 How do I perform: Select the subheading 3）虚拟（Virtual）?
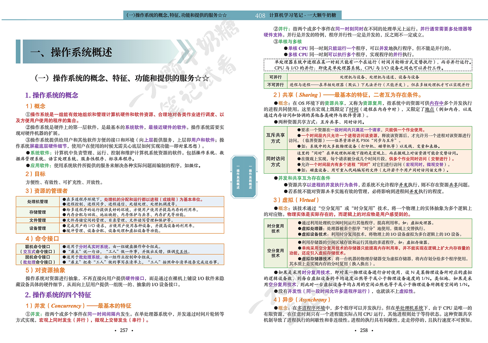coord(296,200)
